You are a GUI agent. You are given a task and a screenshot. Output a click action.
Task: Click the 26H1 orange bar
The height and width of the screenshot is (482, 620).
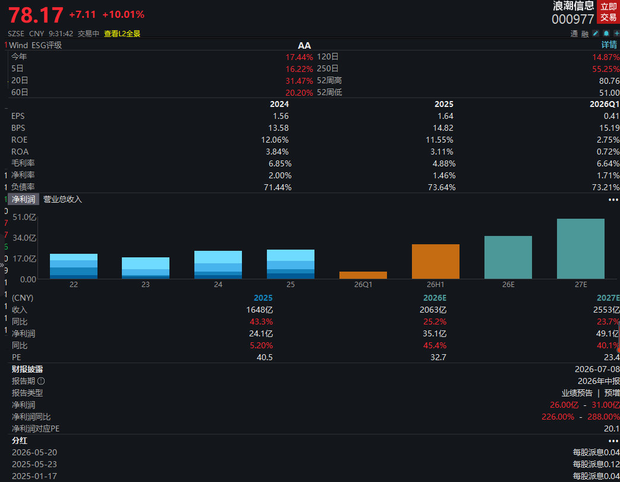(436, 262)
